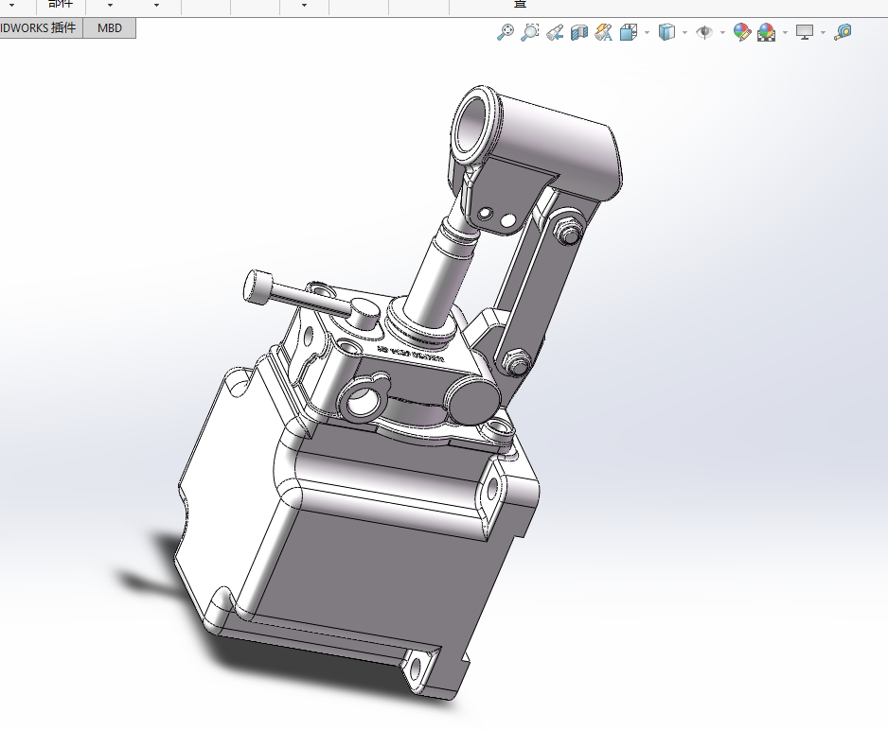Expand the Hide/Show Items dropdown arrow
The height and width of the screenshot is (730, 888).
point(722,32)
